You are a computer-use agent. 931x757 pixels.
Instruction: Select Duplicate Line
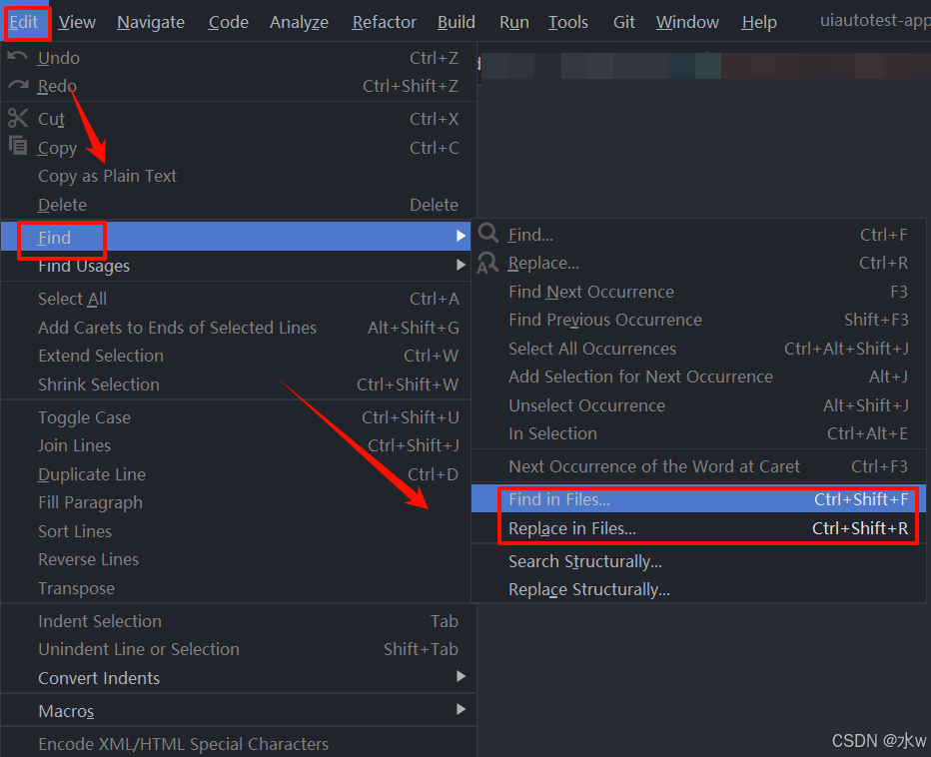238,474
